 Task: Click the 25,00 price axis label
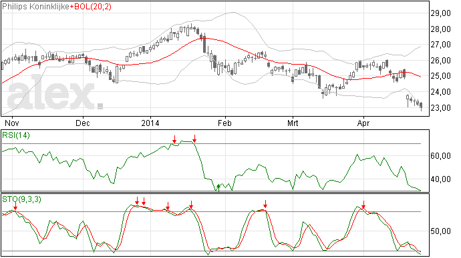(440, 76)
